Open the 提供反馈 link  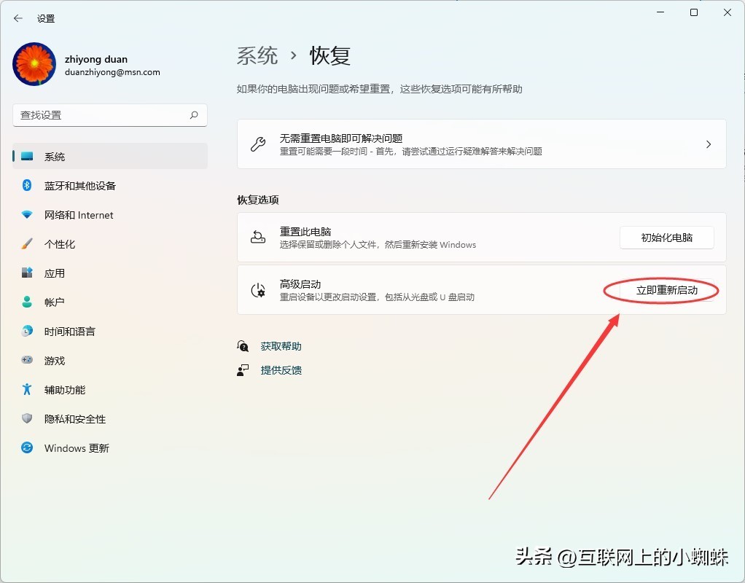coord(281,369)
